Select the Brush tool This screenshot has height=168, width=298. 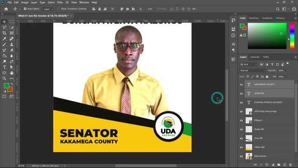coord(4,44)
